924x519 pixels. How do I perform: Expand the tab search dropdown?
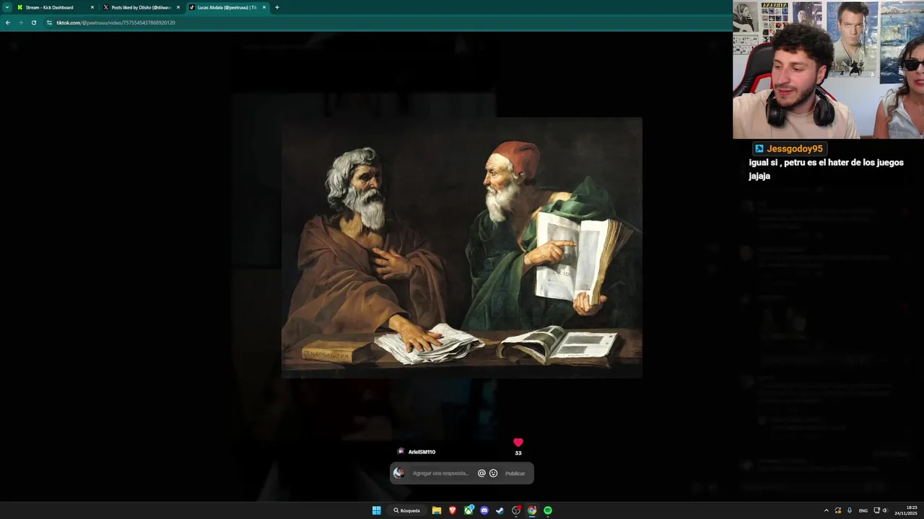pos(7,7)
